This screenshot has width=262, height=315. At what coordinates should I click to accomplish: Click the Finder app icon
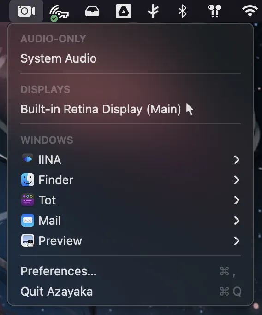tap(28, 180)
